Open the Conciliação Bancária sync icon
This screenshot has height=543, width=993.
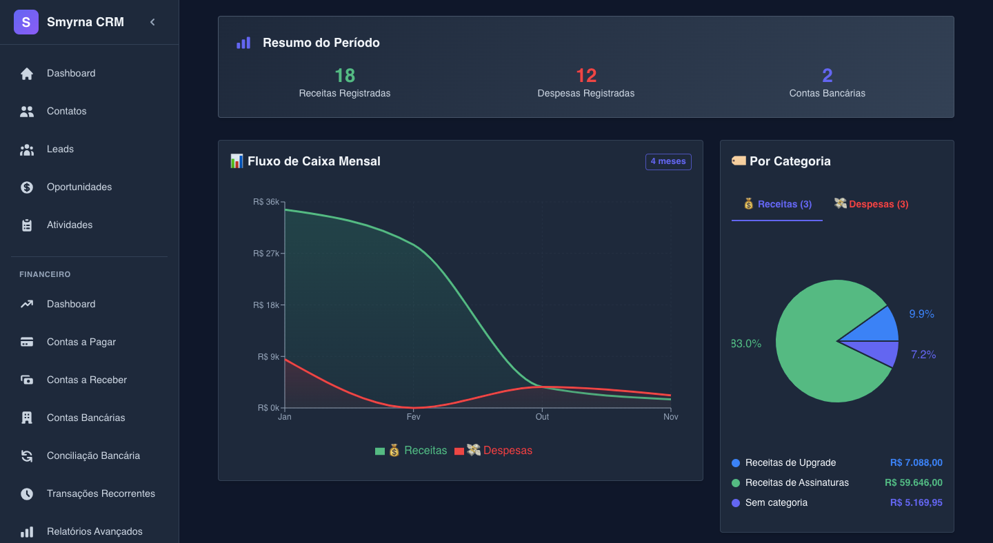point(27,455)
